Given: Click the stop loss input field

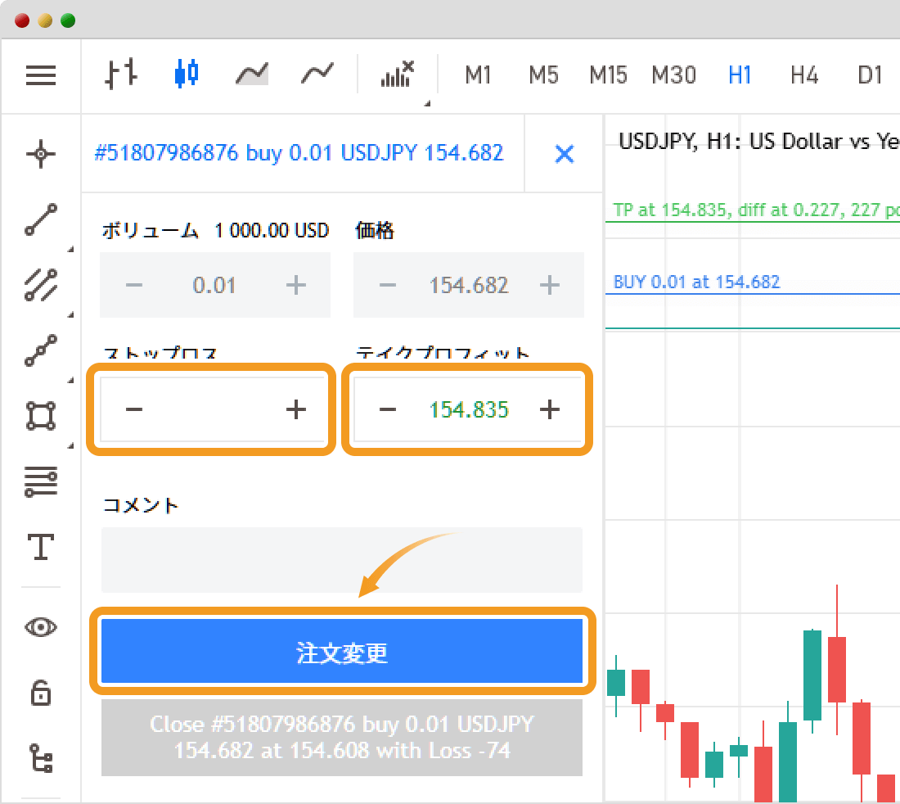Looking at the screenshot, I should coord(214,409).
